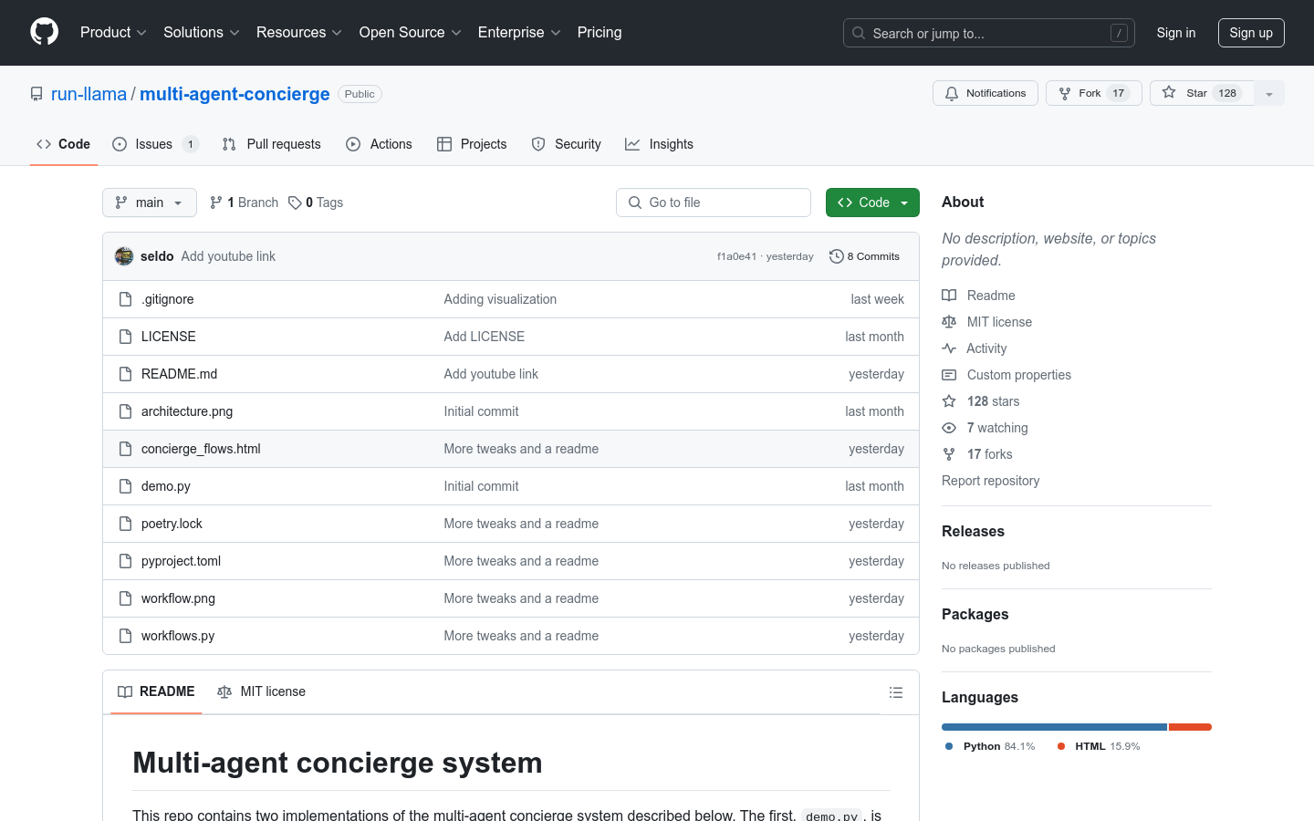Click the Go to file input
This screenshot has height=821, width=1314.
[714, 203]
